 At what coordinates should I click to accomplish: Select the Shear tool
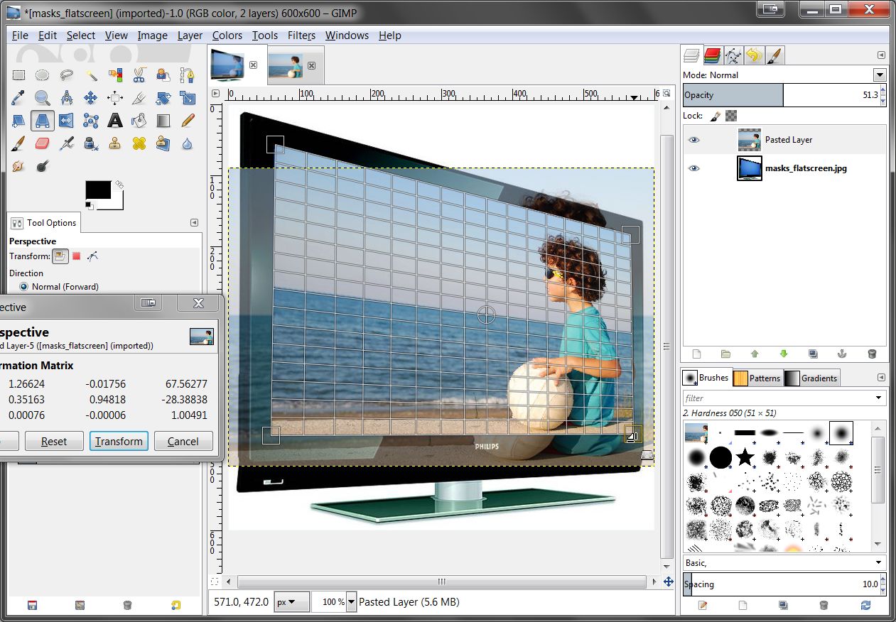19,121
